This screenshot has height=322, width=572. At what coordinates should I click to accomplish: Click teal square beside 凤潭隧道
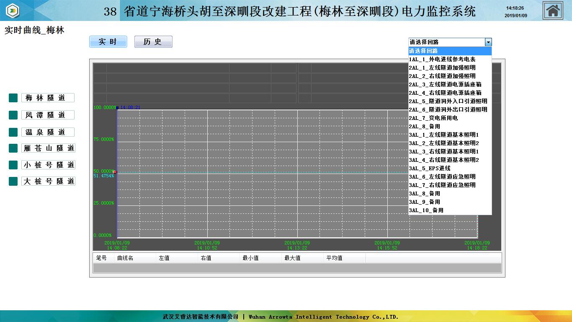coord(13,115)
